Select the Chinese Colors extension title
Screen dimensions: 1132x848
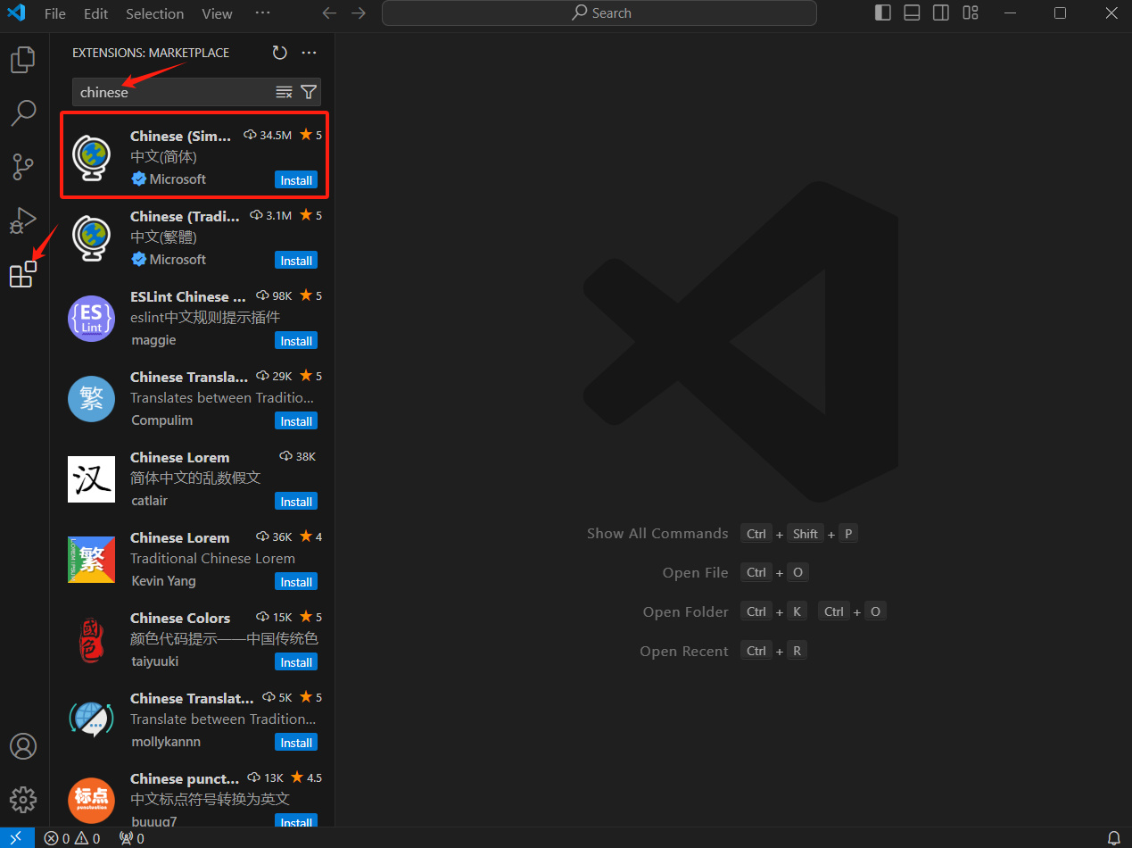(180, 618)
